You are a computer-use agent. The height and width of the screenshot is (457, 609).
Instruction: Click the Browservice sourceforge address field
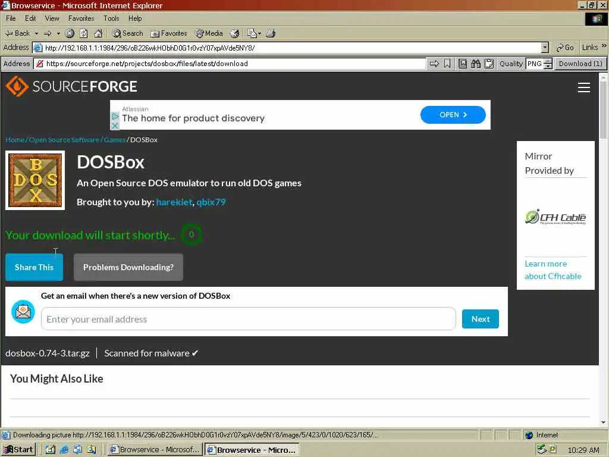(x=230, y=64)
